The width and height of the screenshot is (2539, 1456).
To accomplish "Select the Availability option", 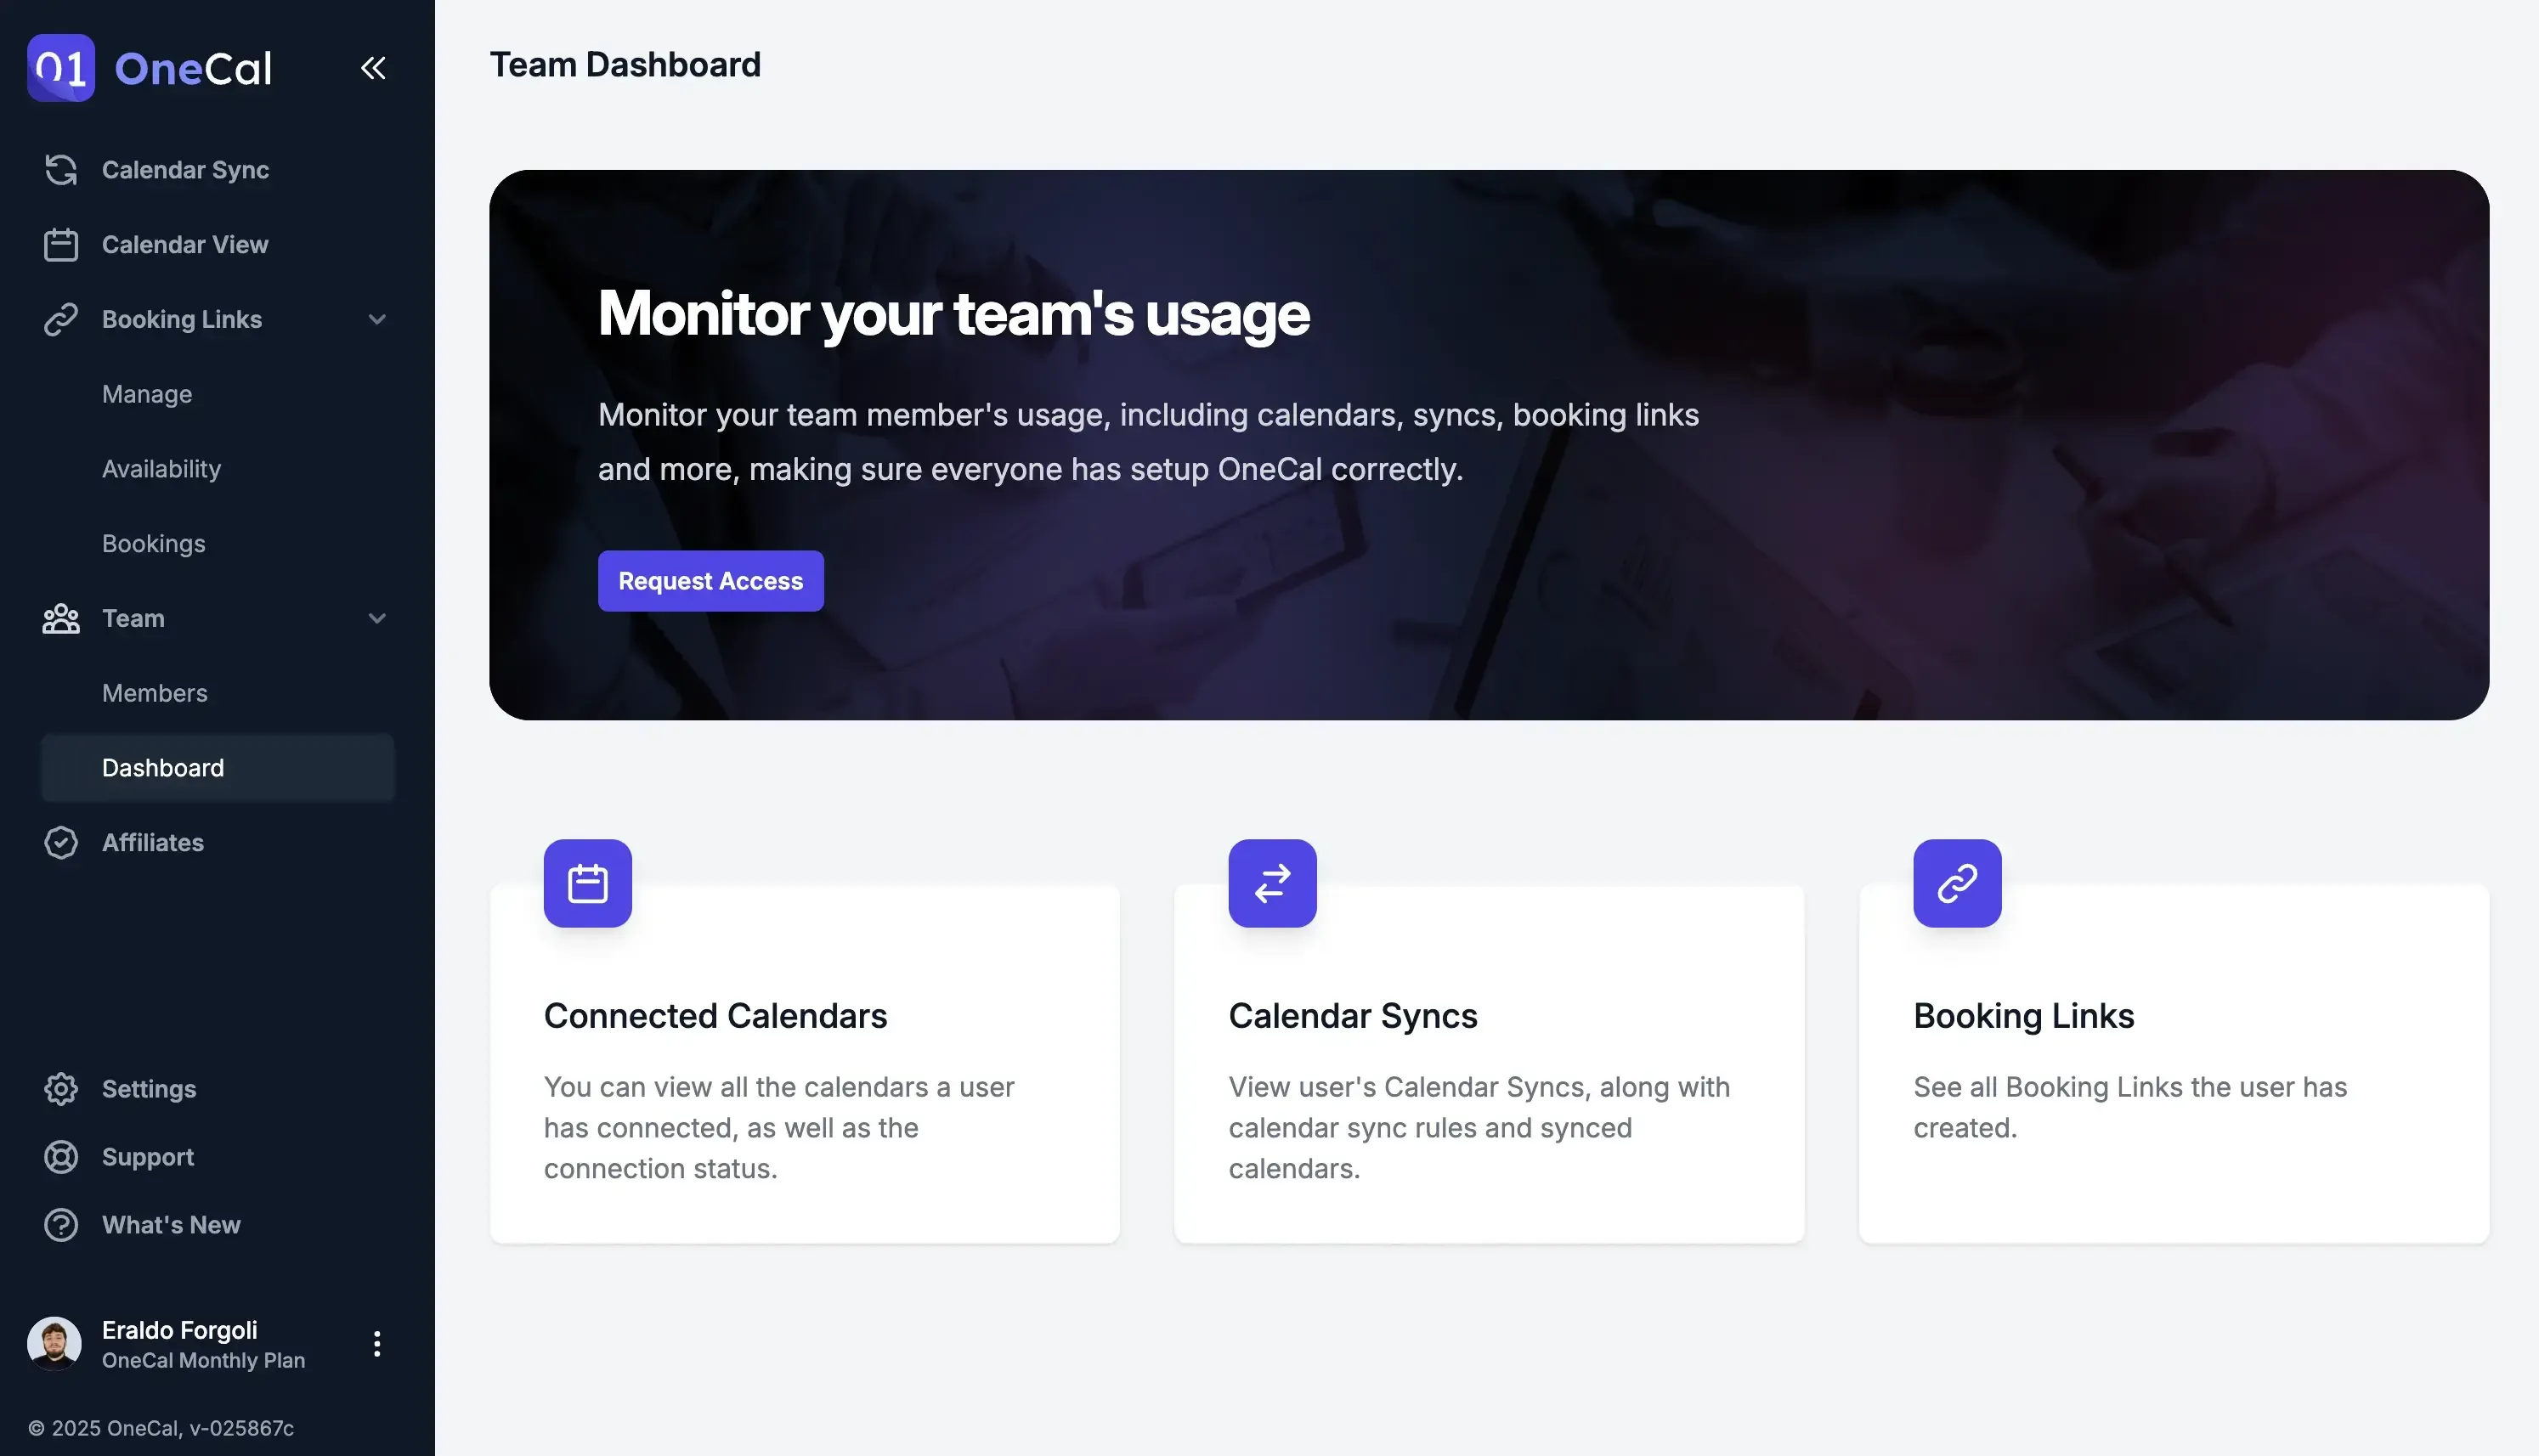I will (x=162, y=468).
